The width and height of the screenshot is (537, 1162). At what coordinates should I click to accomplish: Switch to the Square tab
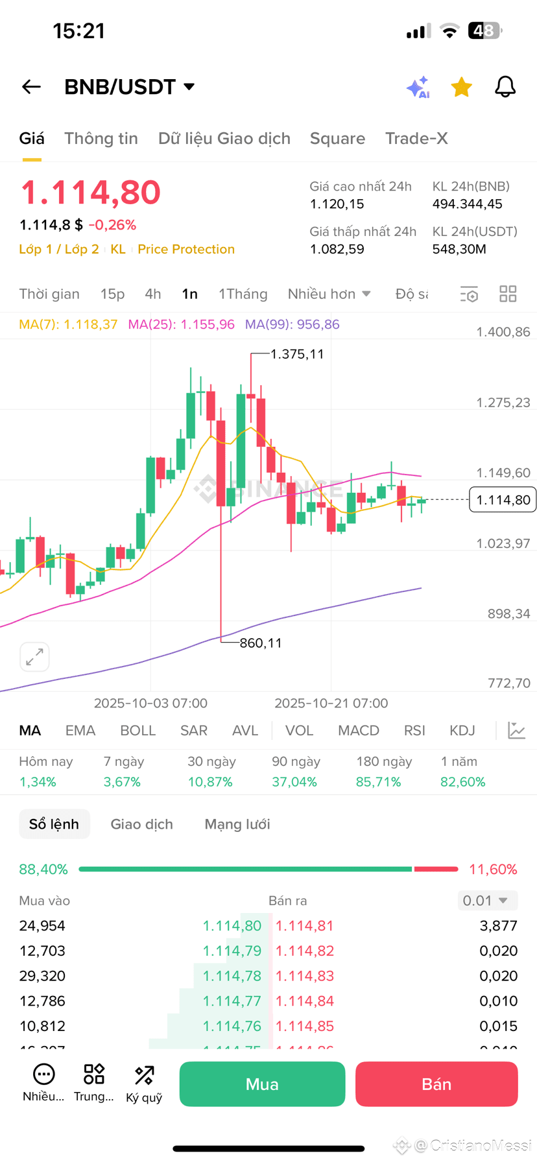click(337, 138)
